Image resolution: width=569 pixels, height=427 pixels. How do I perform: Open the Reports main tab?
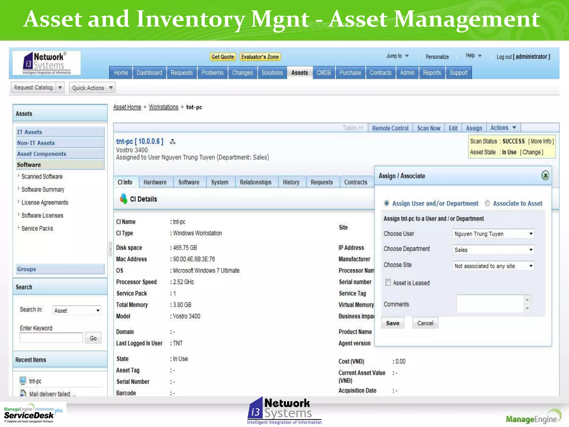pyautogui.click(x=432, y=73)
